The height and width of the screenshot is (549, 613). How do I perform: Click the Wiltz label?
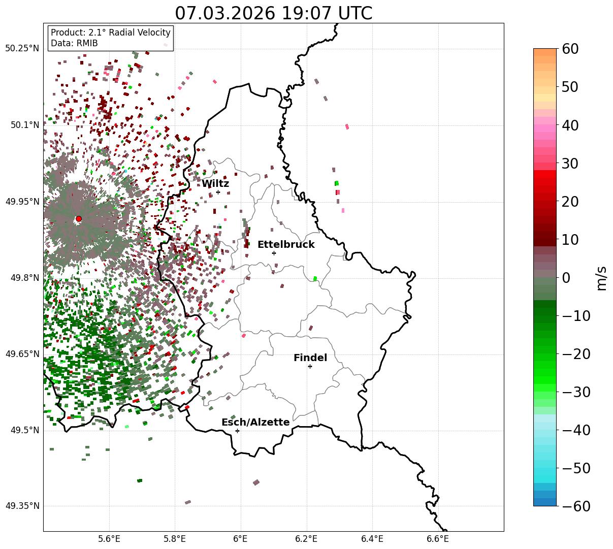coord(215,183)
